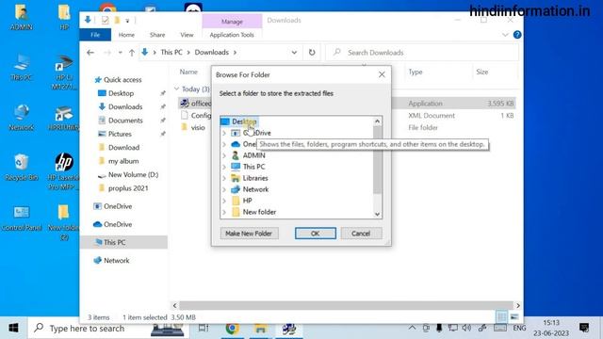Select Desktop in the folder tree

pyautogui.click(x=244, y=121)
